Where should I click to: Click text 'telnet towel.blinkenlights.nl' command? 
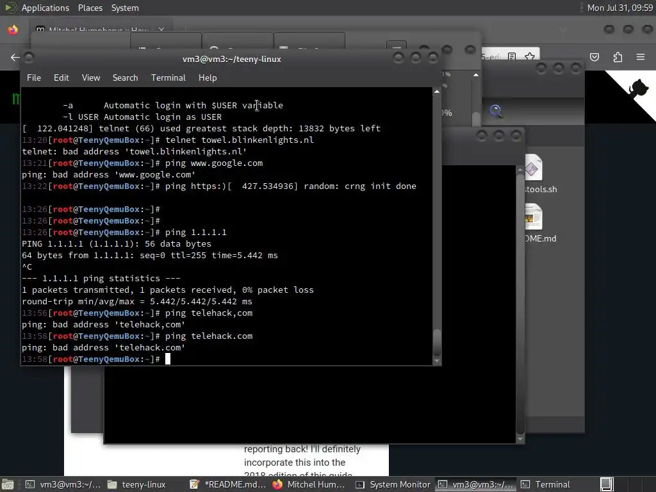(240, 140)
